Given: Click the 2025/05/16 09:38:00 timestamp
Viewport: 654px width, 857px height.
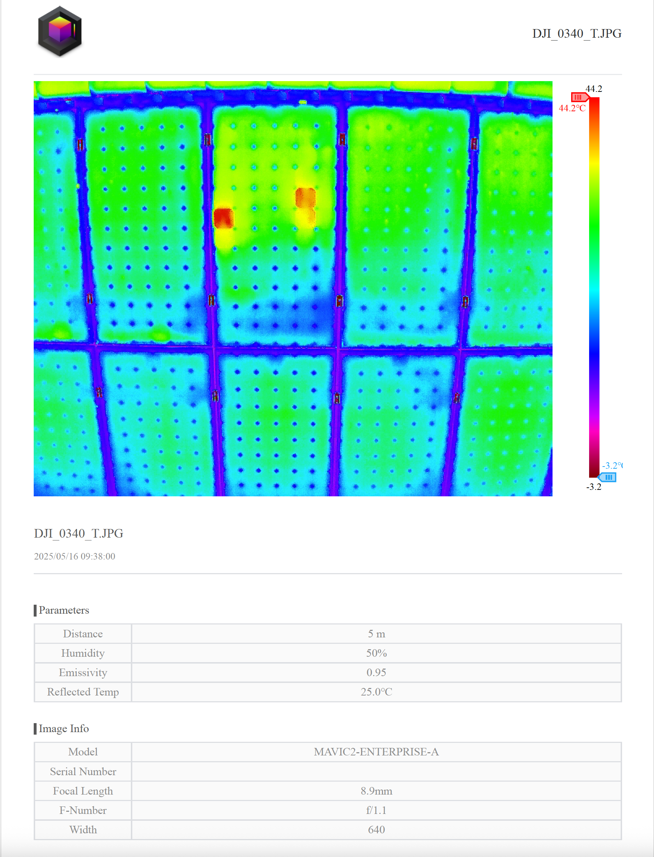Looking at the screenshot, I should tap(74, 556).
